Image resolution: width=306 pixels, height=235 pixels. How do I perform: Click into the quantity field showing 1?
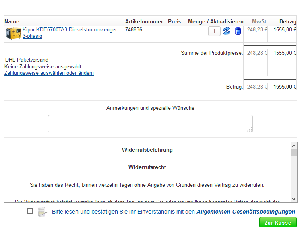pos(214,31)
